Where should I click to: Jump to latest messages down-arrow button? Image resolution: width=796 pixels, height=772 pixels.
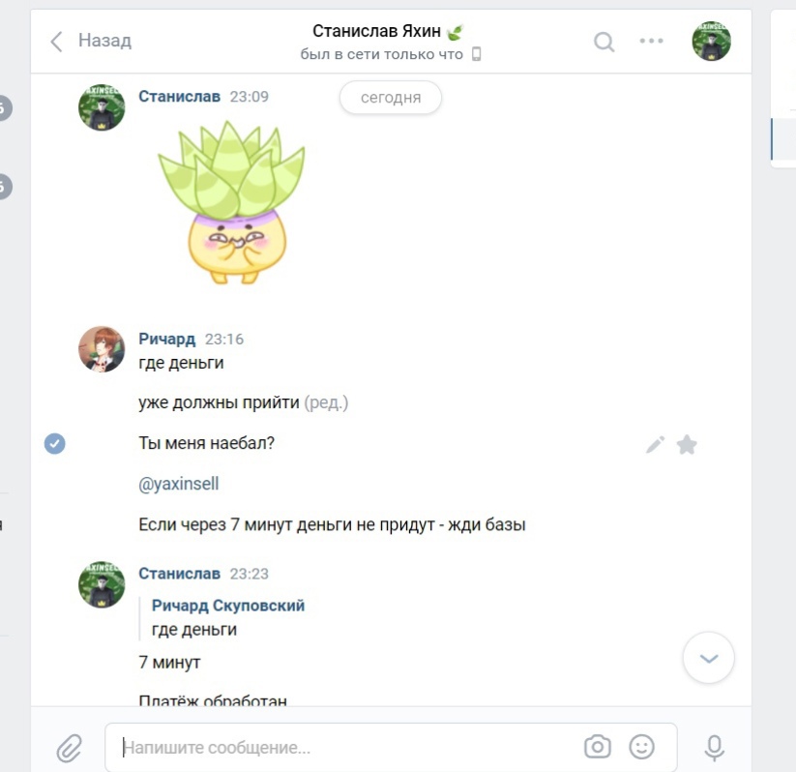tap(709, 658)
